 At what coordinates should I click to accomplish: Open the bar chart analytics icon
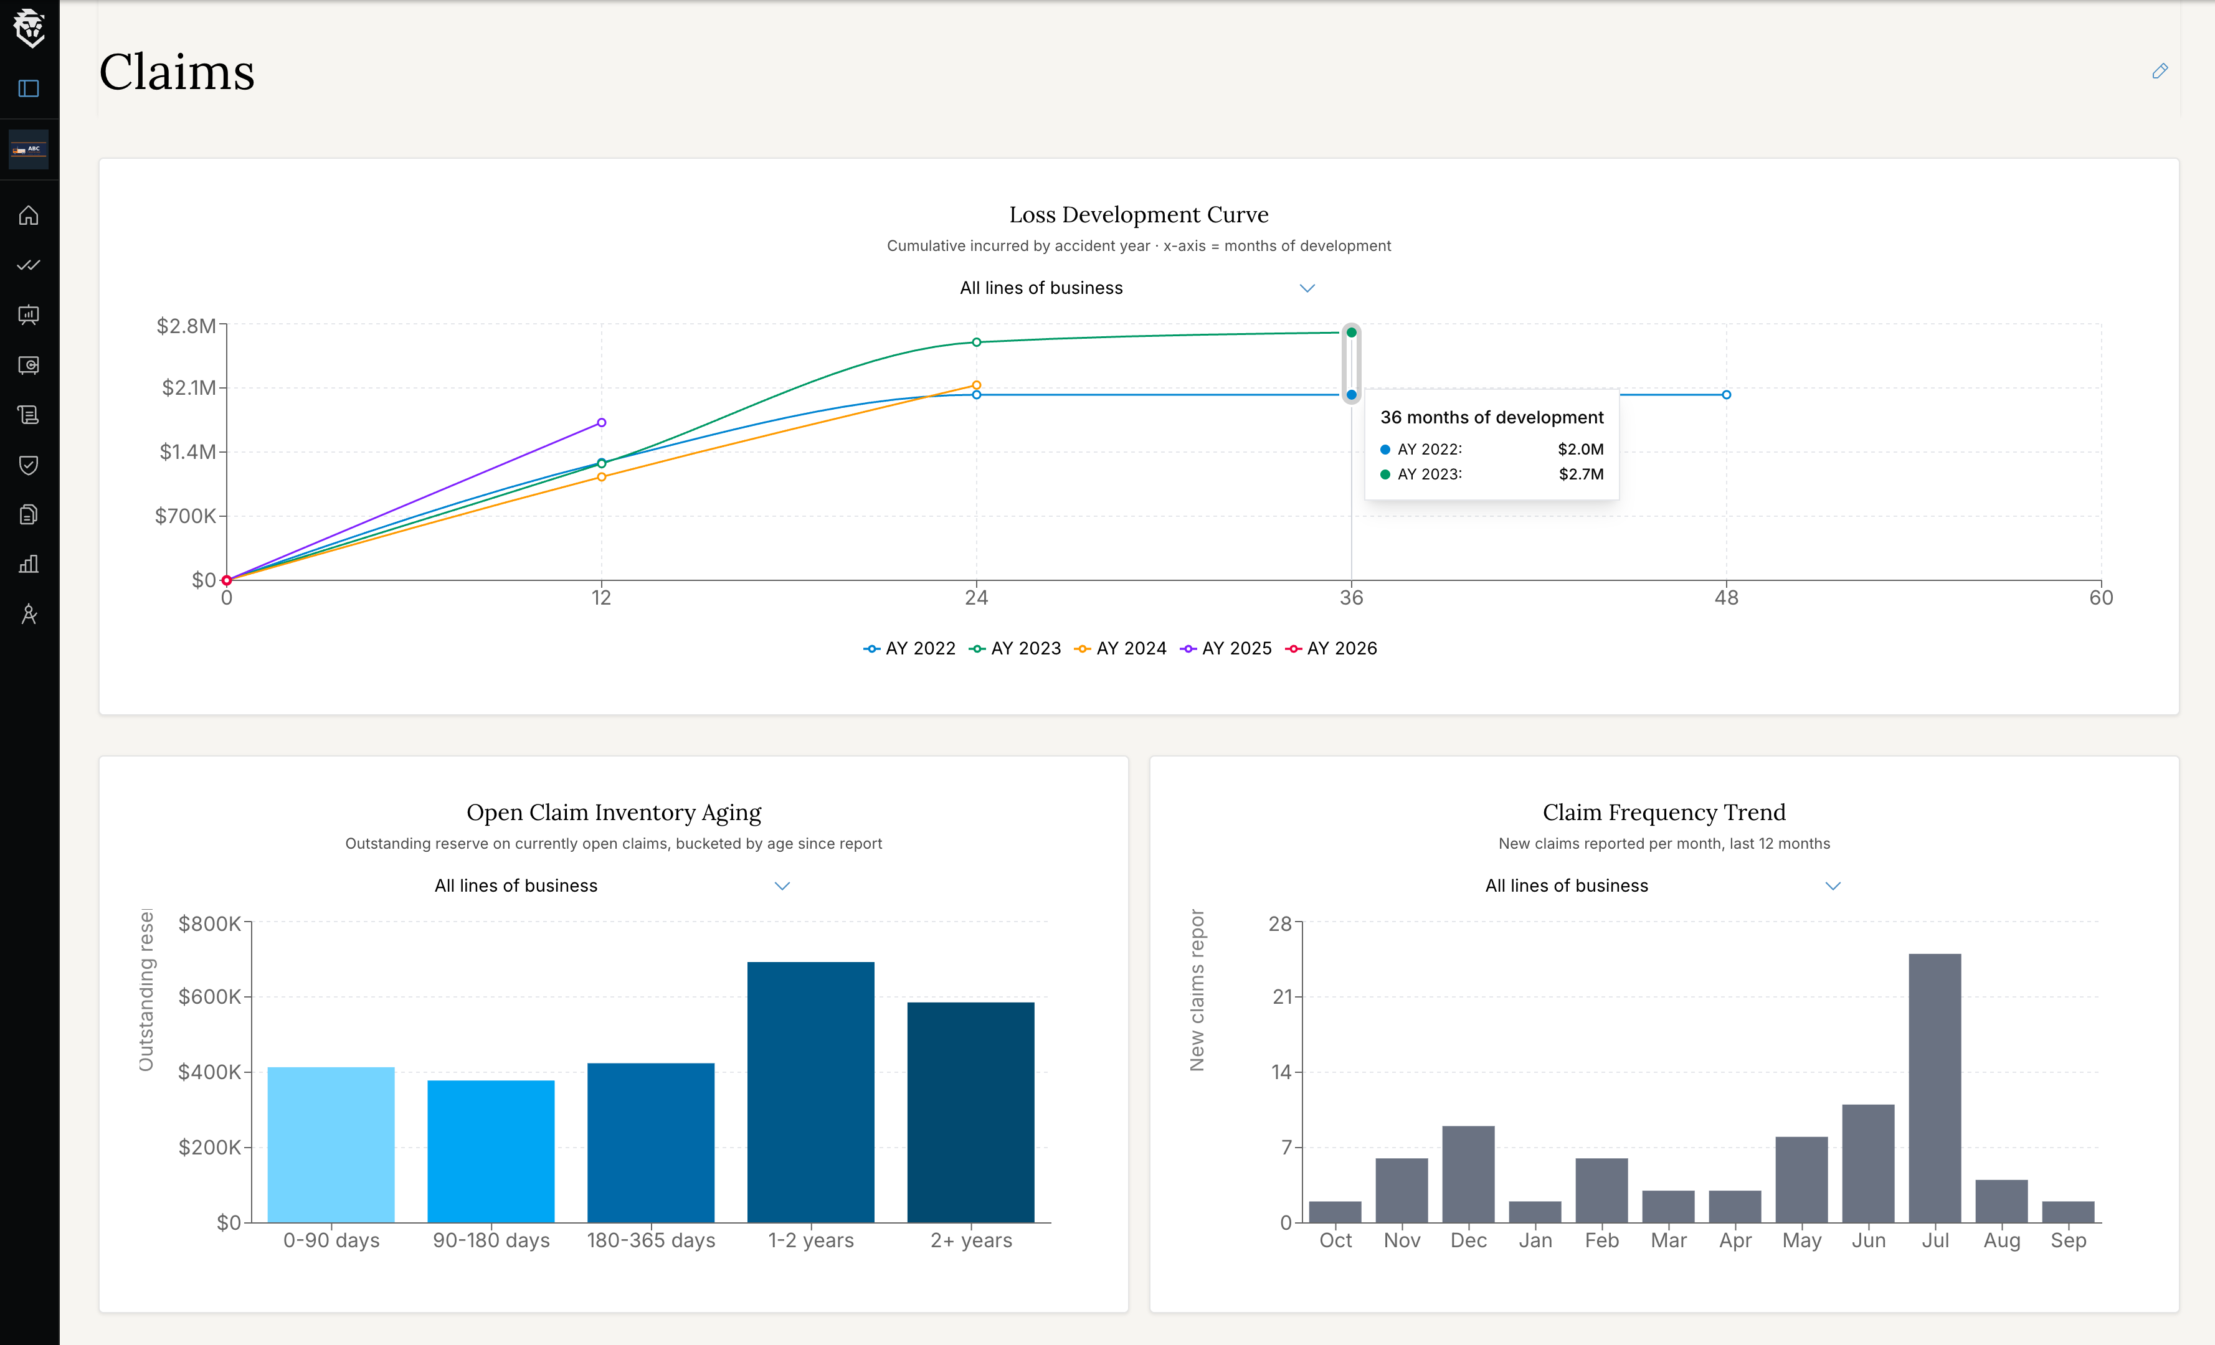[29, 564]
